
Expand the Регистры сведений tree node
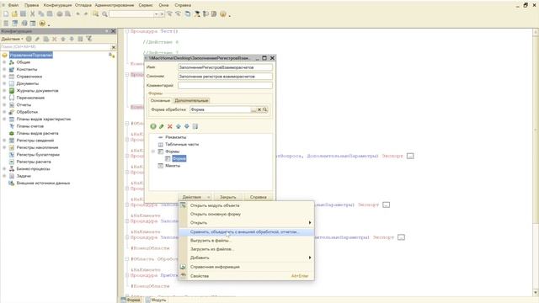4,141
